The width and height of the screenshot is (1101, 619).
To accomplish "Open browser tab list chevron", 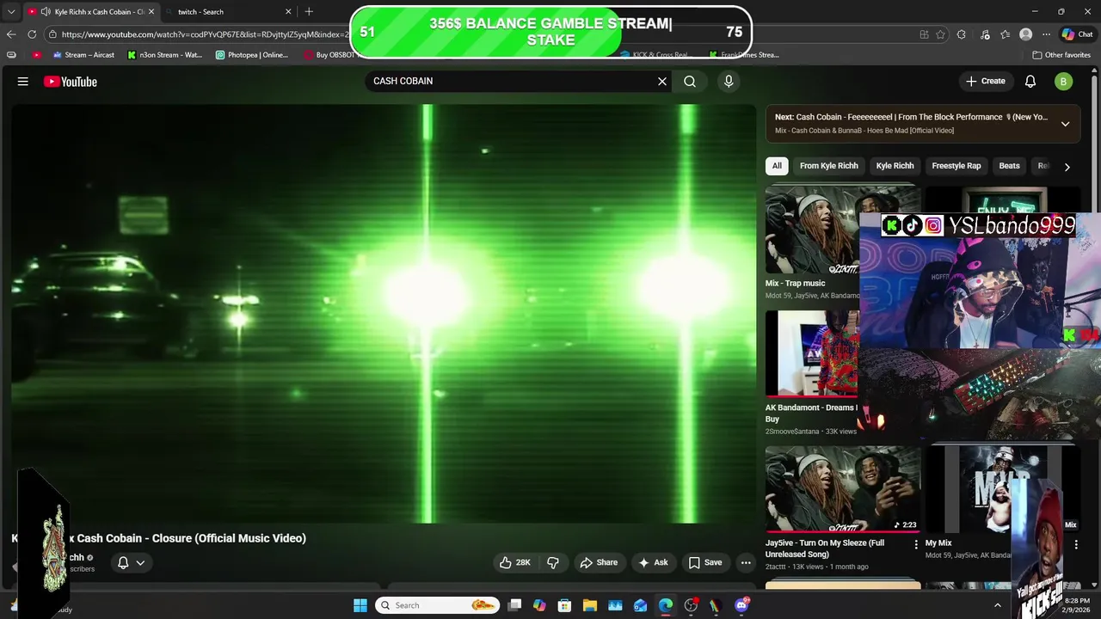I will (11, 12).
